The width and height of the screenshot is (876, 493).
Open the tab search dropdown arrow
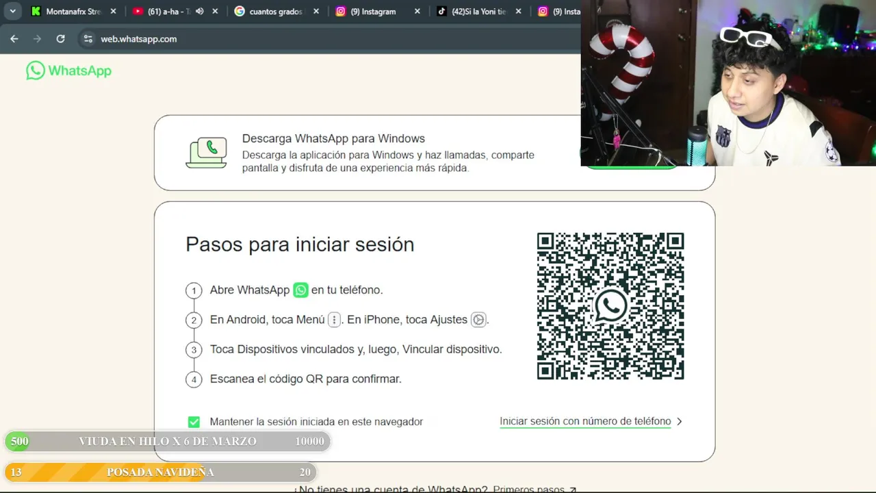12,11
